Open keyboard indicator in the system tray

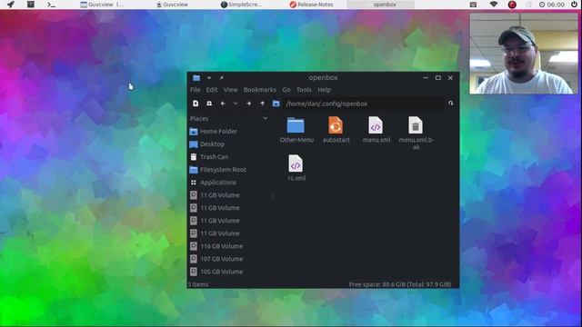coord(473,5)
